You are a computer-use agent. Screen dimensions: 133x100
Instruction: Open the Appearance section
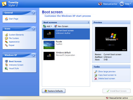pos(14,42)
